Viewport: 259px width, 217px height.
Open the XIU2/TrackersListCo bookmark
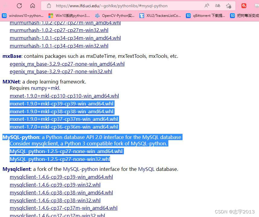(160, 16)
